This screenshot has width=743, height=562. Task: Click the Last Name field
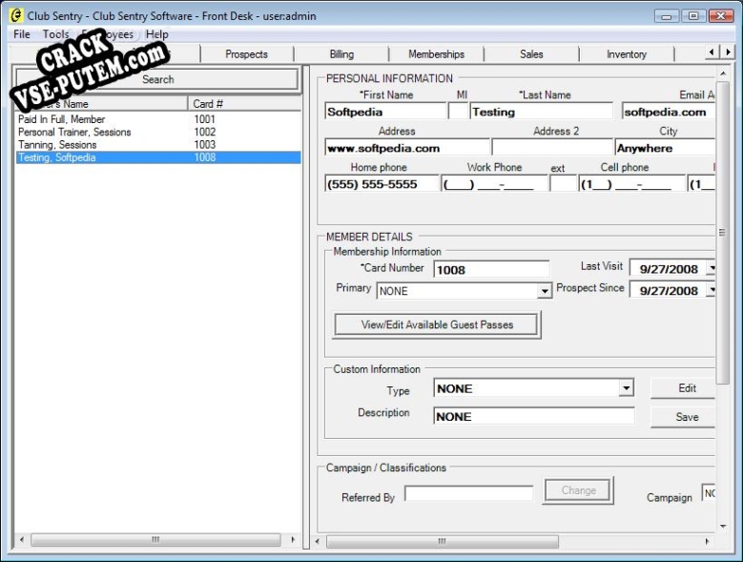point(541,112)
